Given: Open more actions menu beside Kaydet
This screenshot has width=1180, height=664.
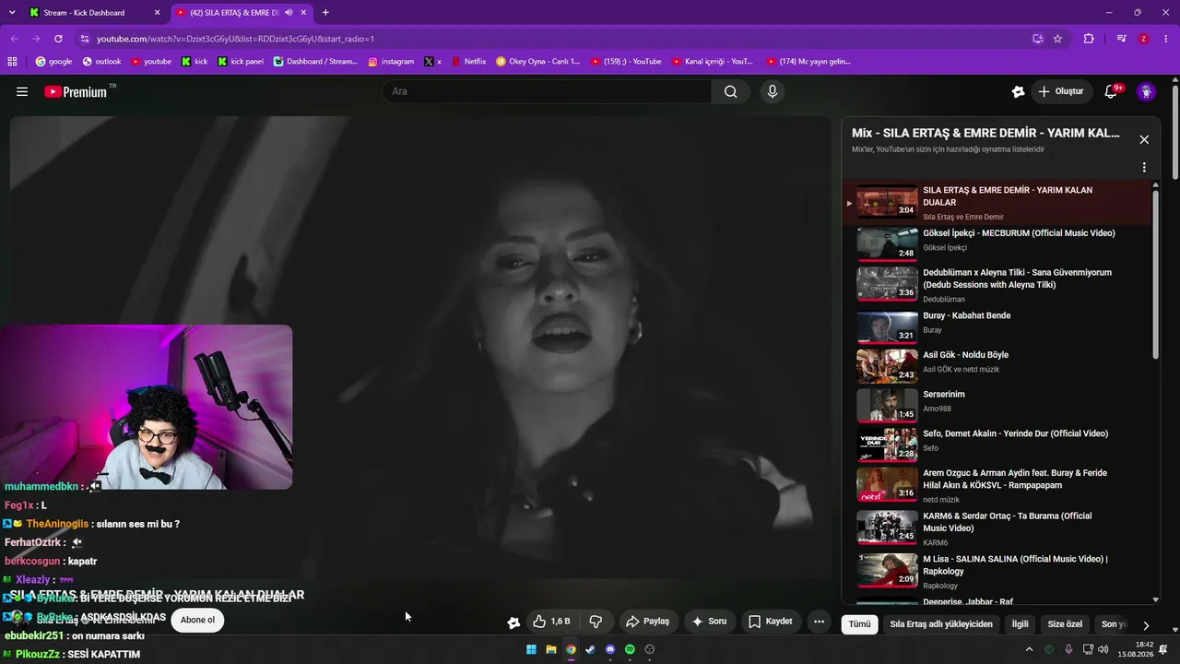Looking at the screenshot, I should (x=819, y=622).
